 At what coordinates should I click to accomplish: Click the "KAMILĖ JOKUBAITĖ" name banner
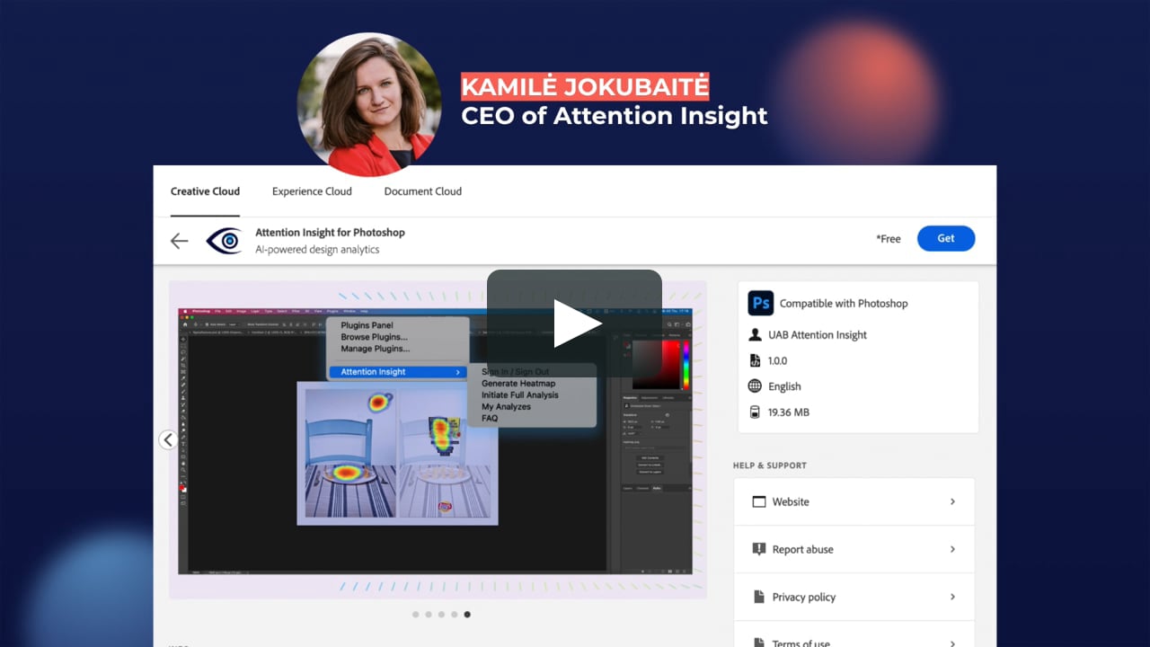[x=585, y=87]
